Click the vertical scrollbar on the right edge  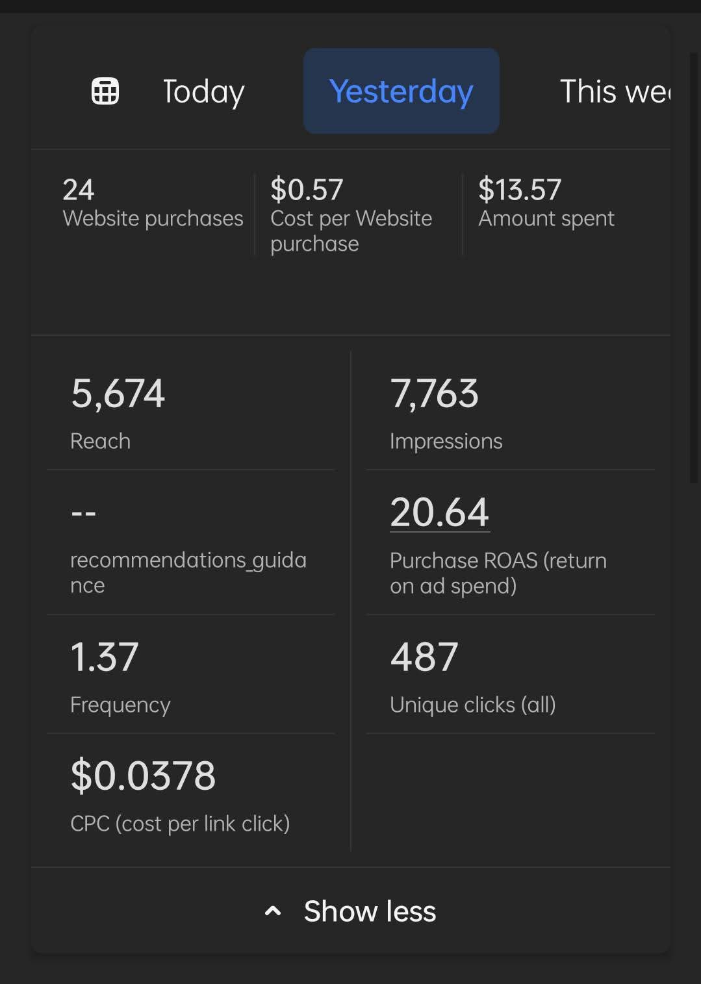click(x=693, y=266)
